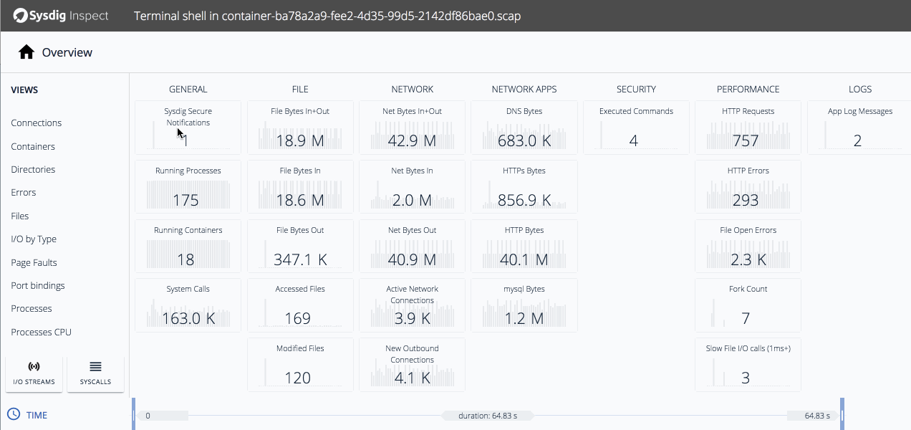Open the Containers view
Viewport: 911px width, 430px height.
[33, 146]
